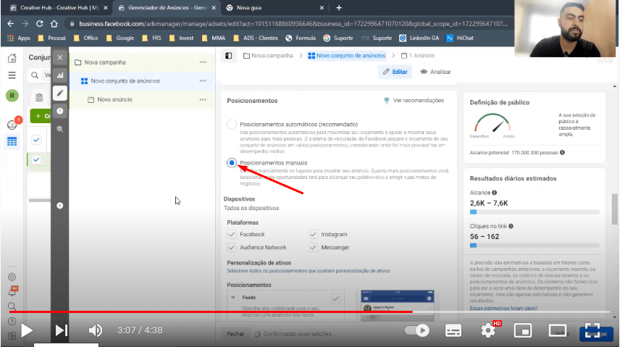Reload the browser page
The image size is (620, 347).
click(x=40, y=24)
